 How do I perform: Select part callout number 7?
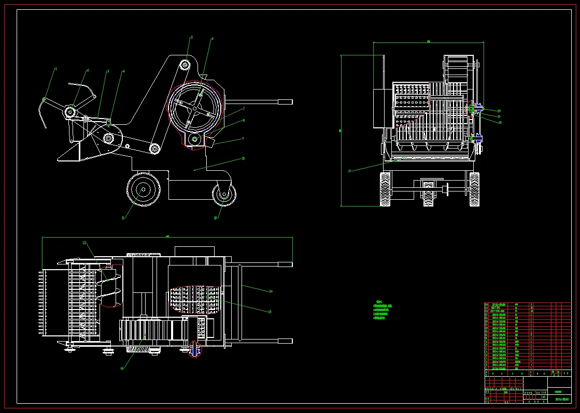(244, 109)
